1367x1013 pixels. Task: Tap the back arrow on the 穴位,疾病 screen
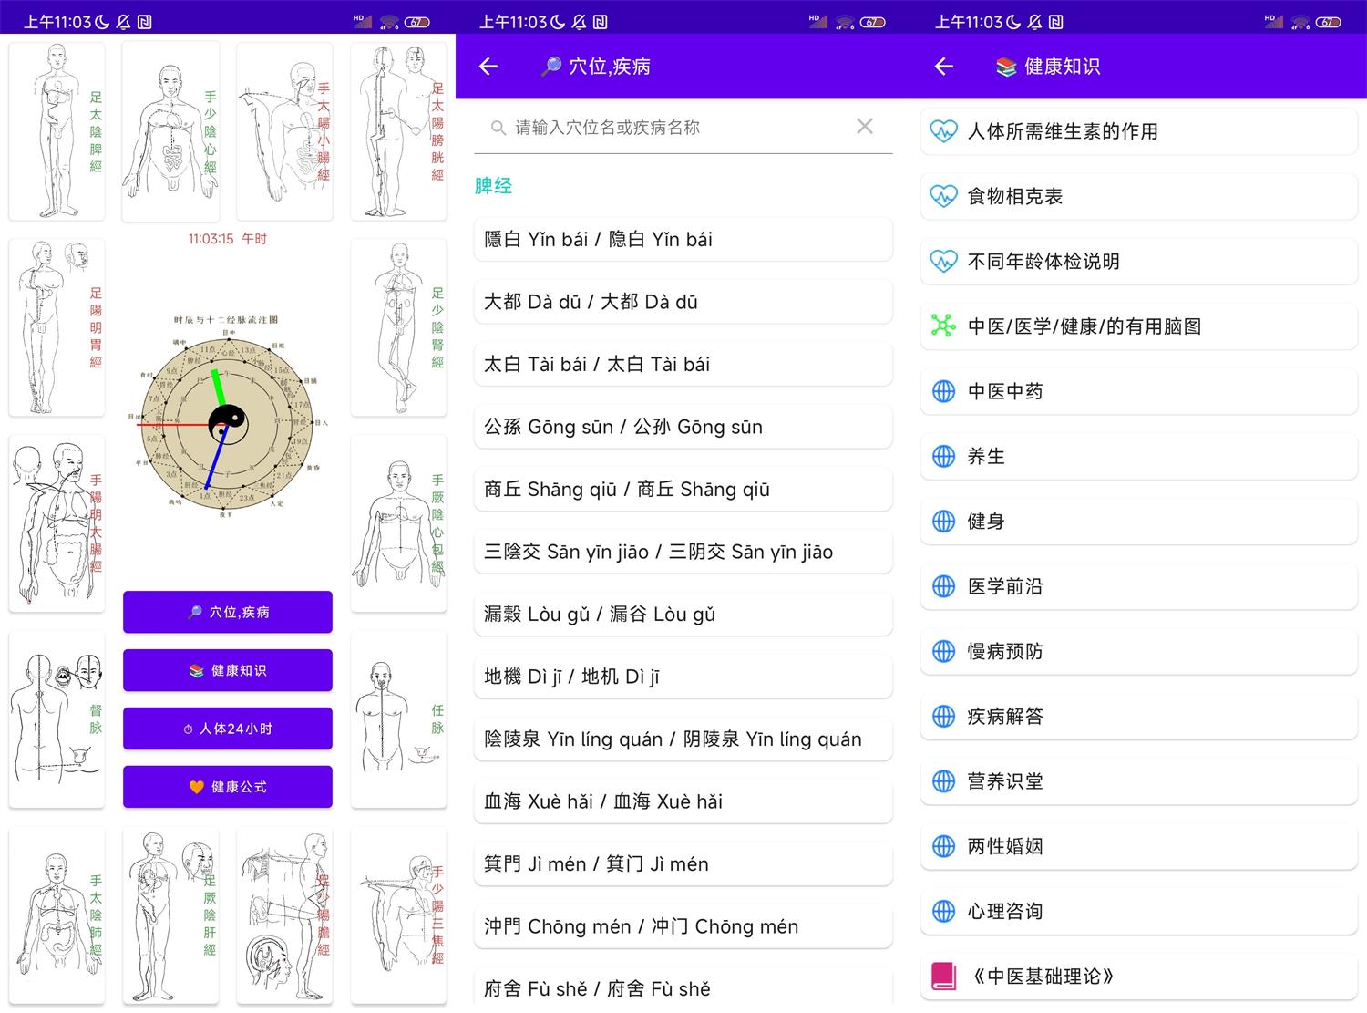[x=488, y=66]
